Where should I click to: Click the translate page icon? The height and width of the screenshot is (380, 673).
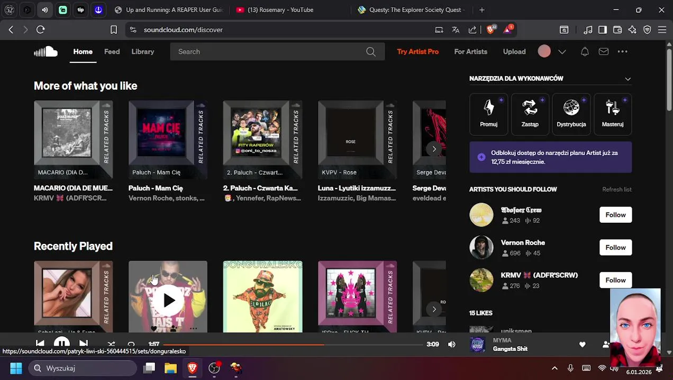[456, 30]
